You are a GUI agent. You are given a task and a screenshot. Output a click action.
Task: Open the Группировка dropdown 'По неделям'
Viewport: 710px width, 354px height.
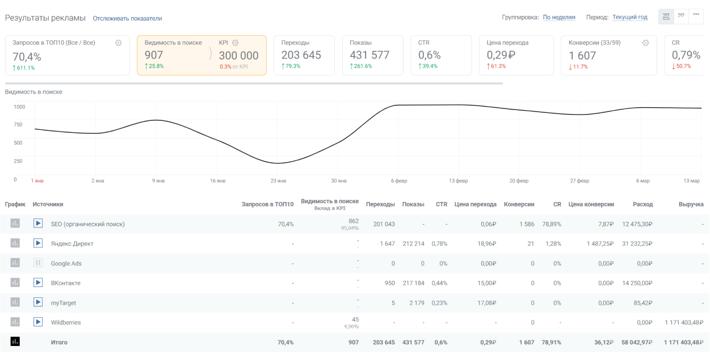point(559,17)
